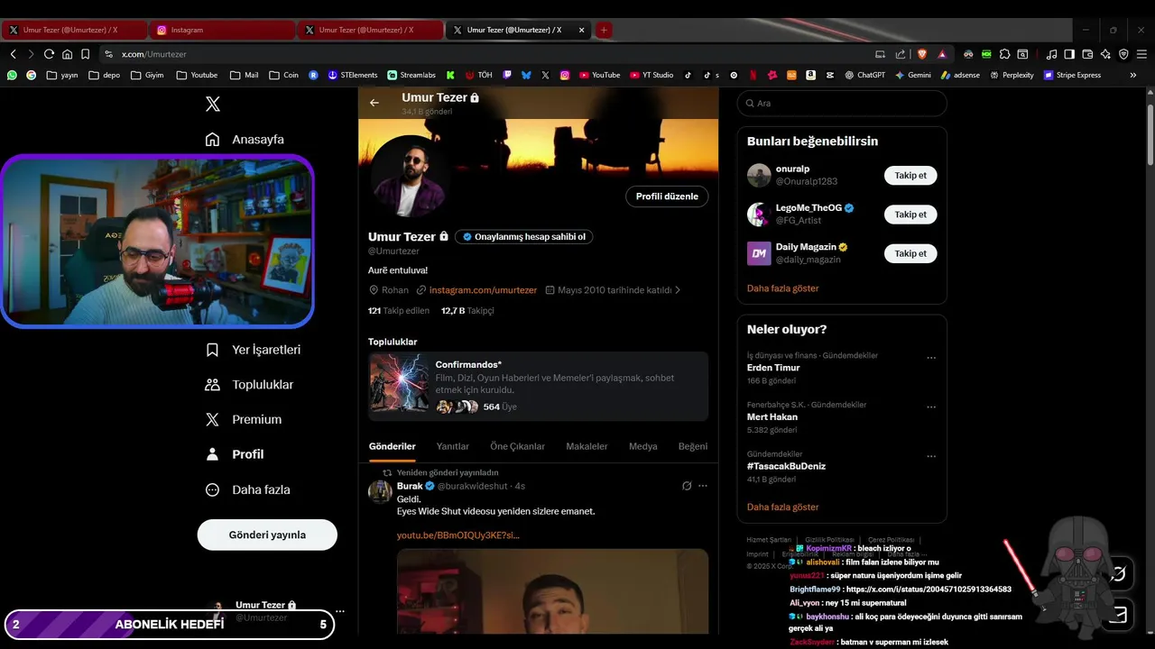
Task: Click Brave Shields lion icon
Action: 922,54
